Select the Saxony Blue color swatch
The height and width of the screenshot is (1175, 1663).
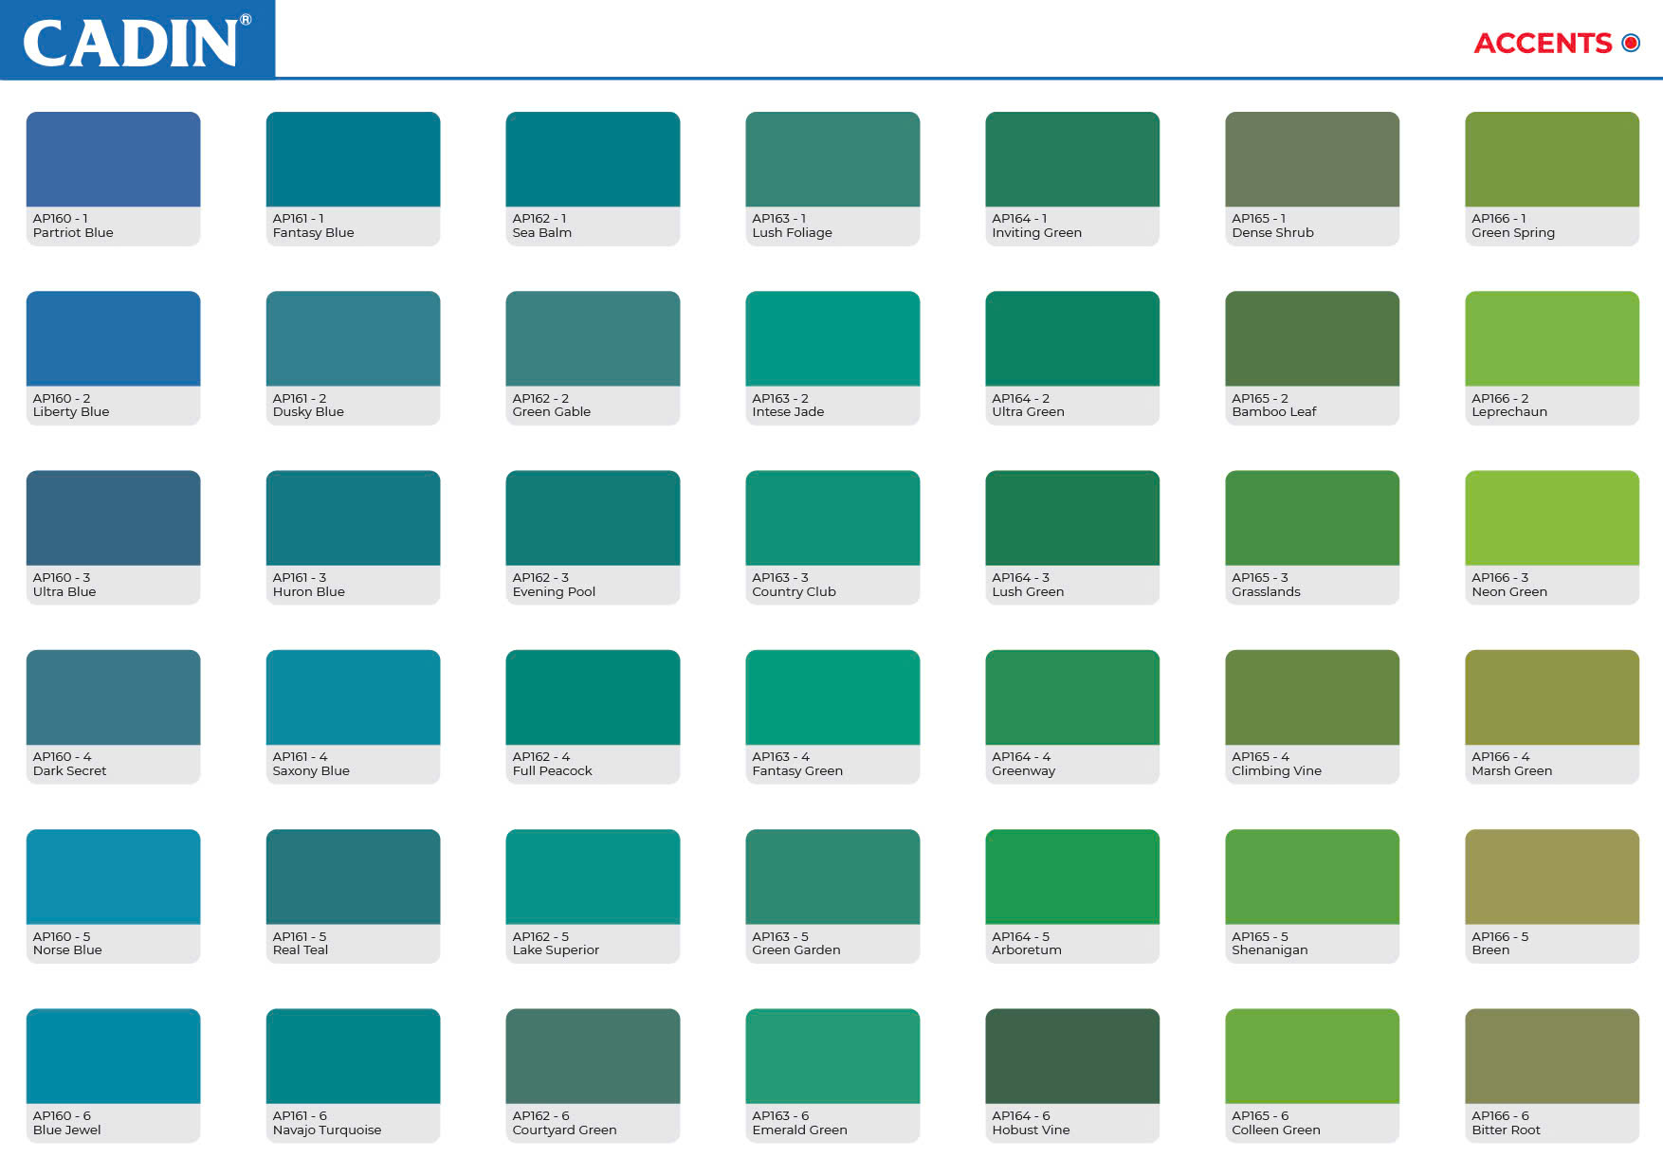[353, 697]
